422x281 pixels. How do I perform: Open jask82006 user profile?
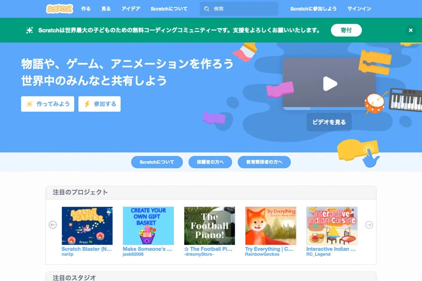(133, 254)
